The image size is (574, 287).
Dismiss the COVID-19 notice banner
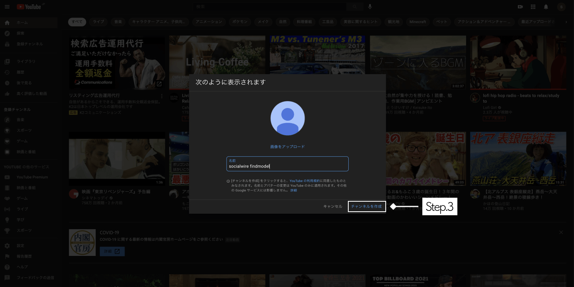pyautogui.click(x=561, y=232)
